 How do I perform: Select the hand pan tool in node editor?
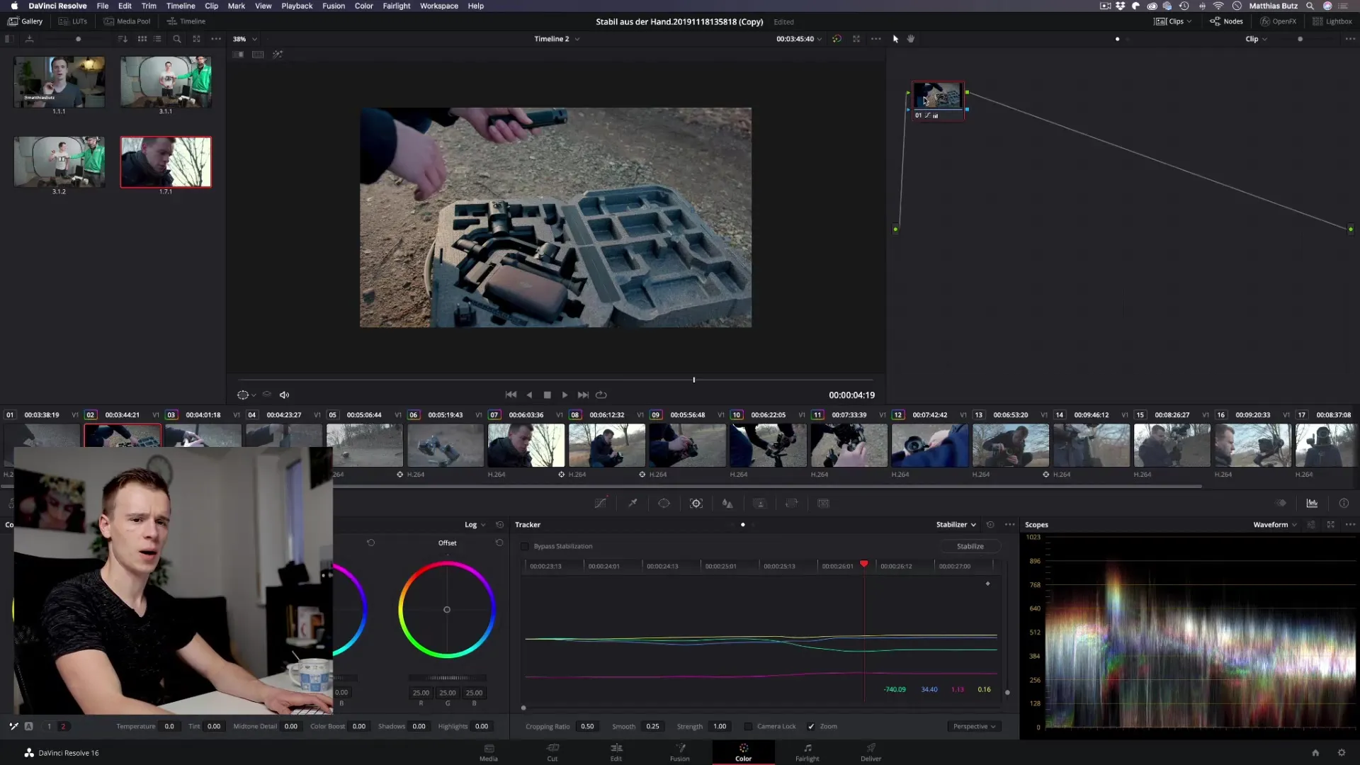pos(911,39)
